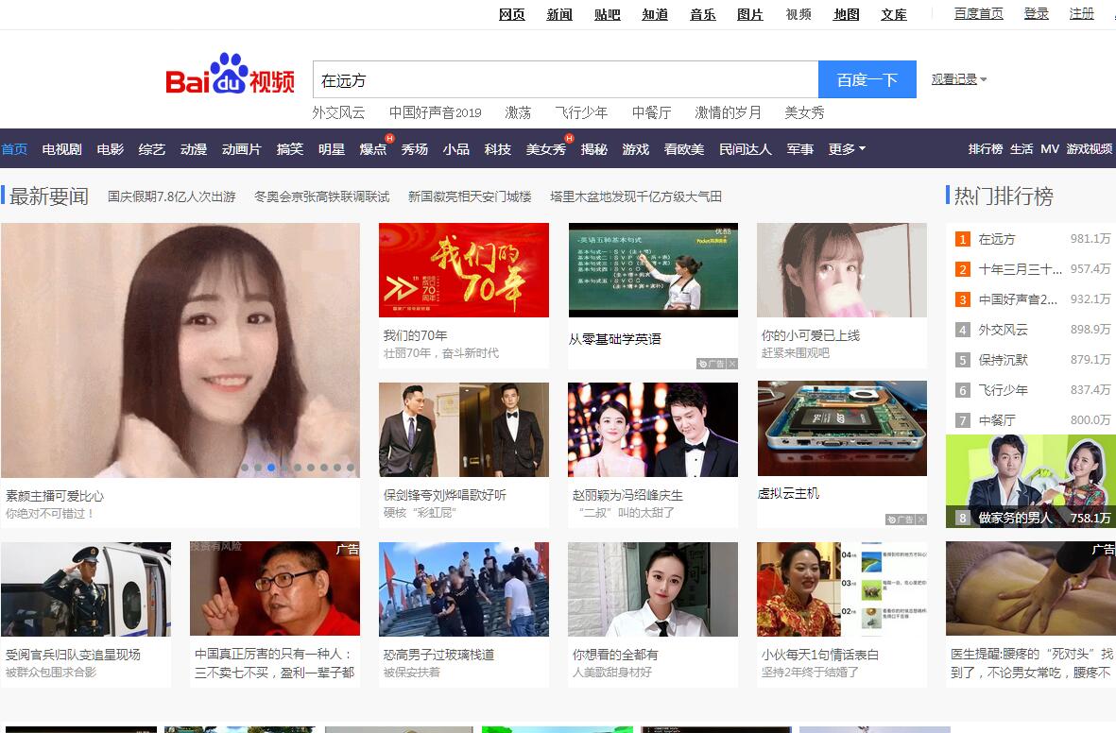Open Baidu 贴吧
This screenshot has width=1116, height=733.
pyautogui.click(x=607, y=14)
